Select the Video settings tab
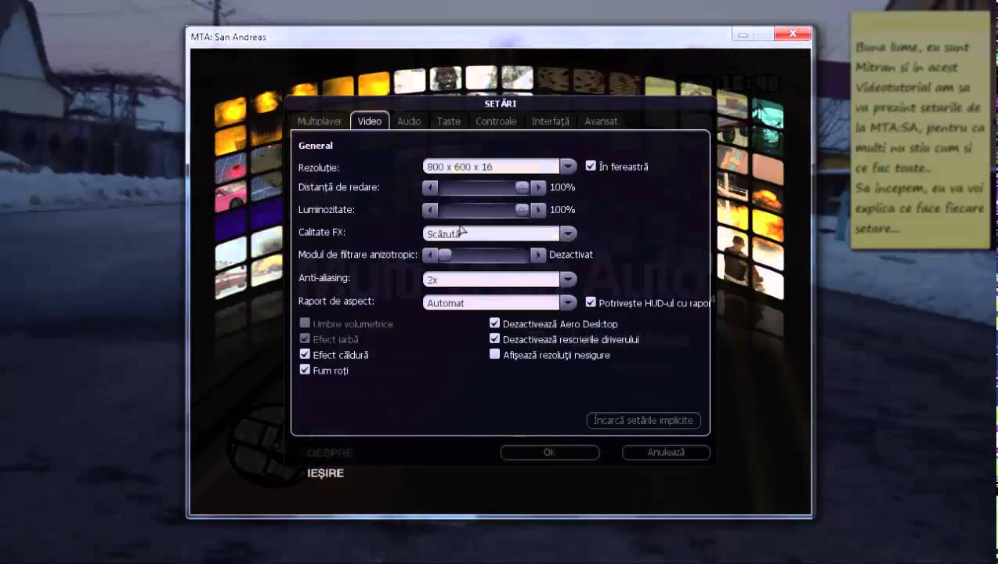 [370, 121]
